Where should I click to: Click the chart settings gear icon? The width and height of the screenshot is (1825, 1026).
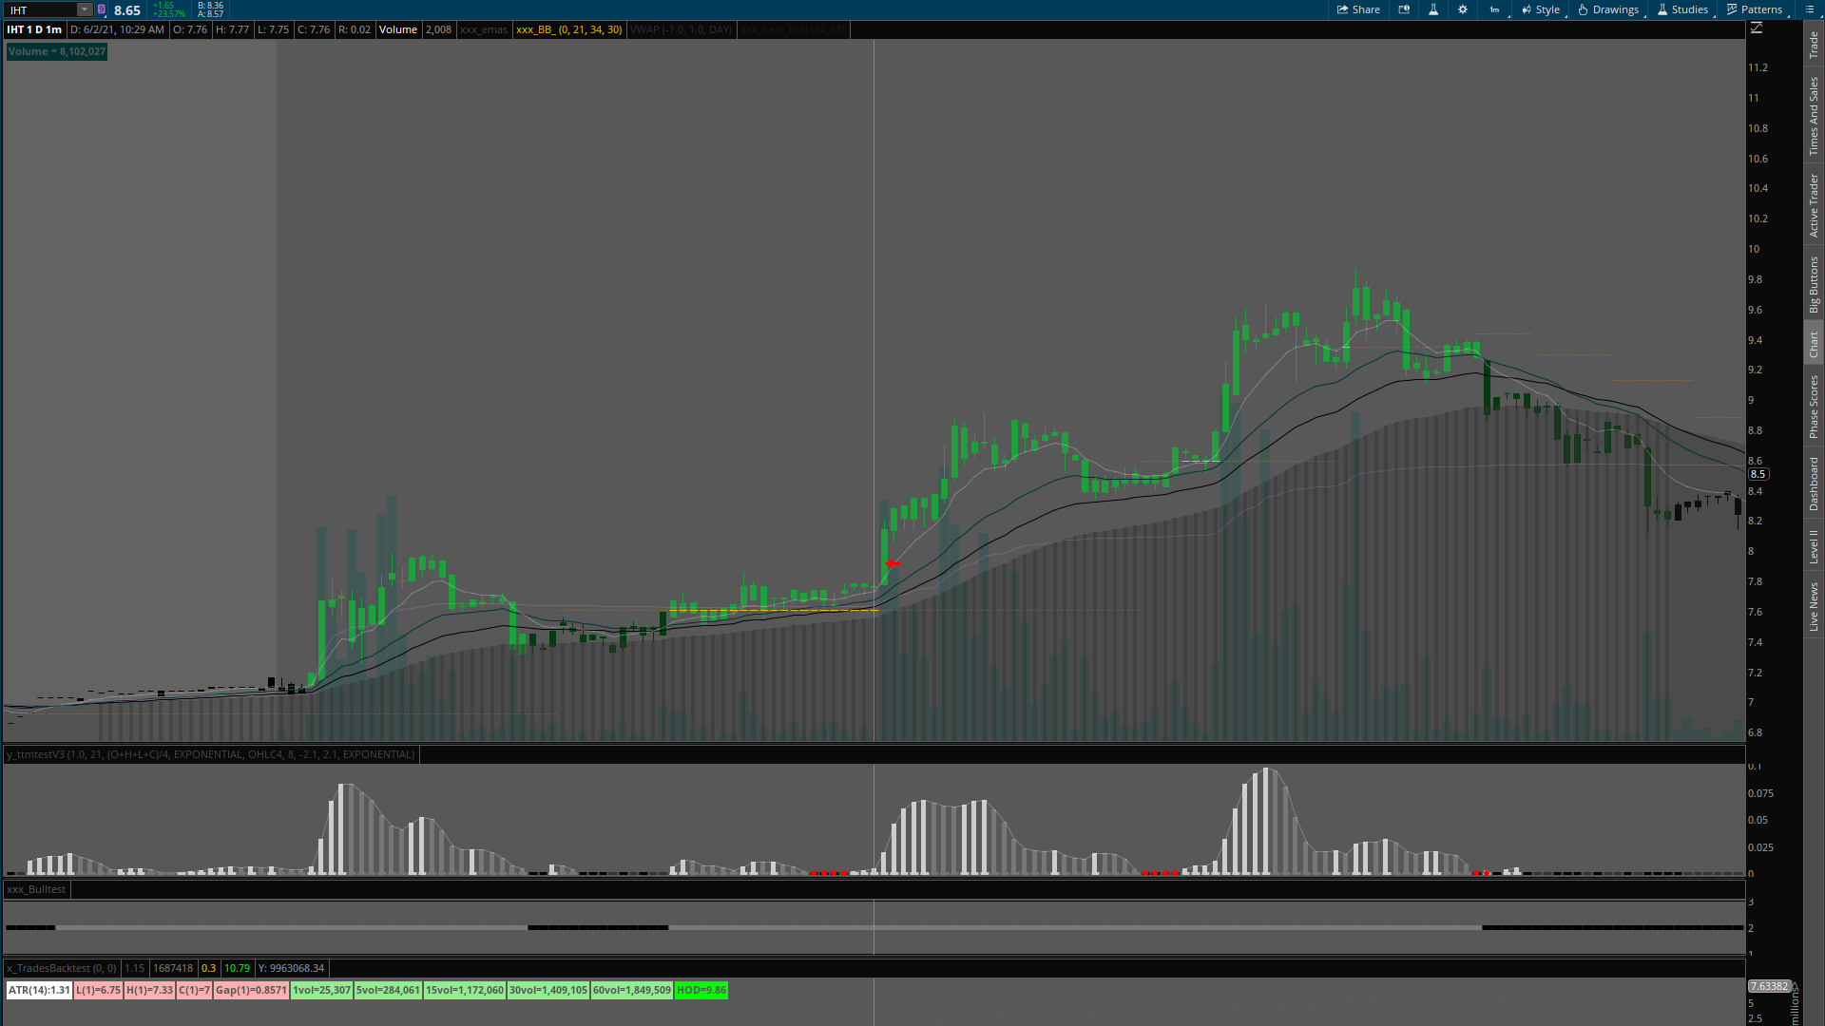(1463, 9)
